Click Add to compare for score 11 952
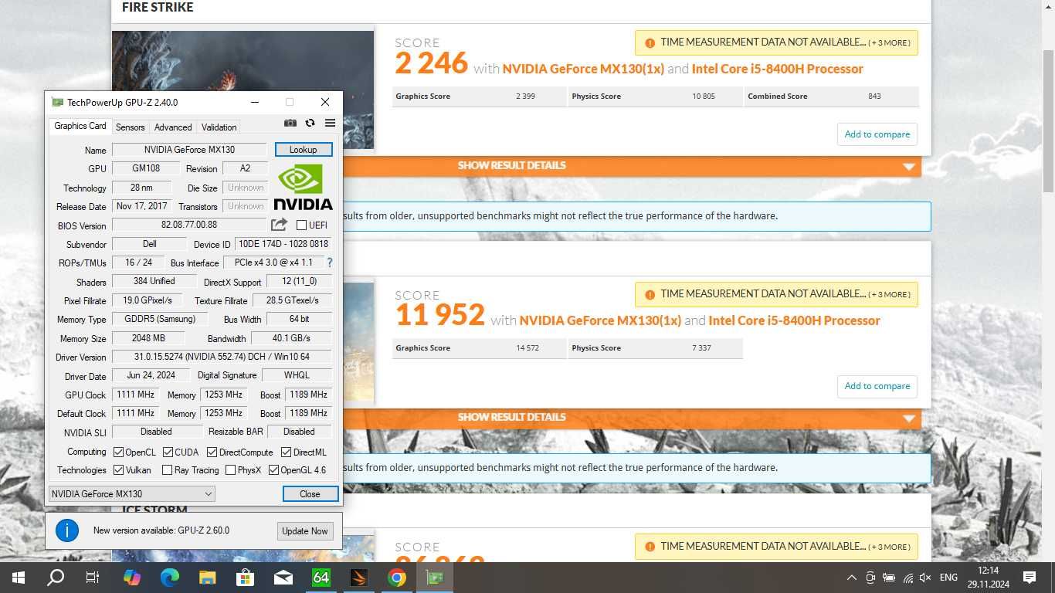Image resolution: width=1055 pixels, height=593 pixels. (x=877, y=386)
